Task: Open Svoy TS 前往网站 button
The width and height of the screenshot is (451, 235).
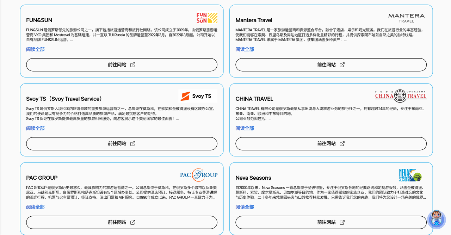Action: coord(122,144)
